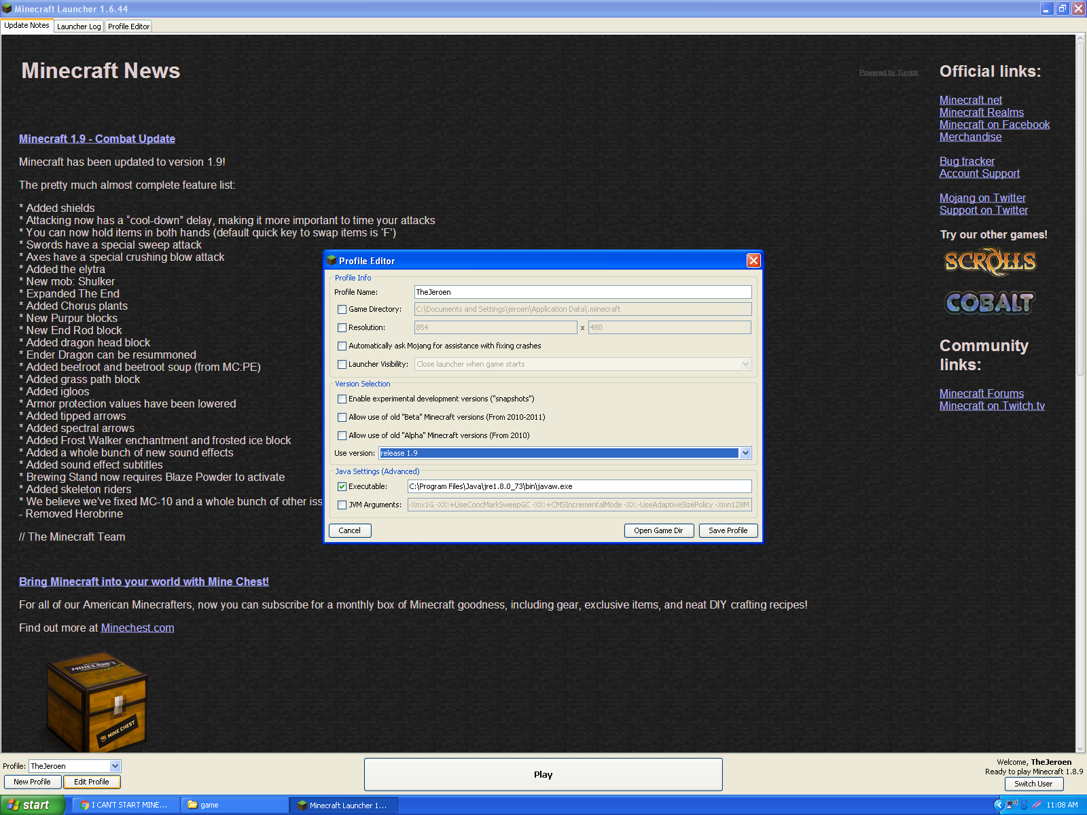The height and width of the screenshot is (815, 1087).
Task: Click the scrollbar up arrow
Action: [1080, 39]
